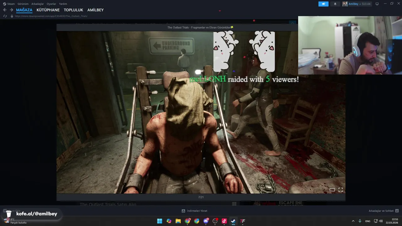Open the Oyunlar menu
The height and width of the screenshot is (226, 402).
click(x=51, y=4)
